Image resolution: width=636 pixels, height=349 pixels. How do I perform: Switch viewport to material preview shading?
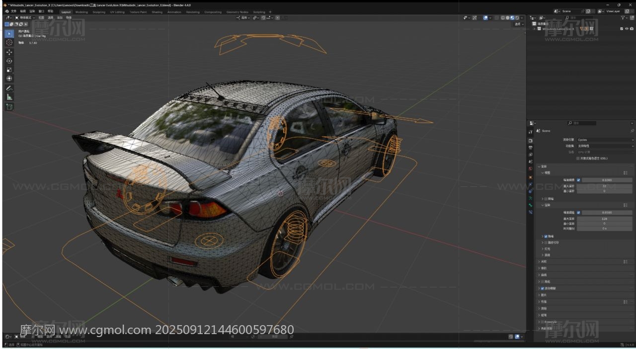pyautogui.click(x=512, y=18)
